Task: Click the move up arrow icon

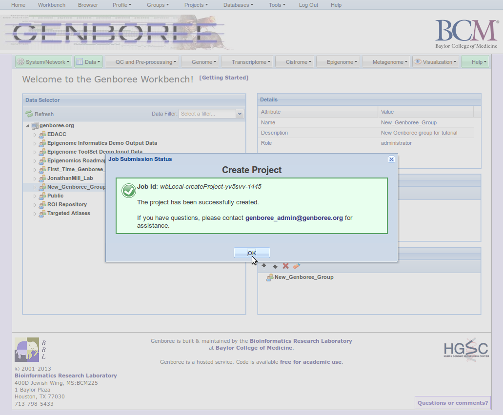Action: [264, 266]
